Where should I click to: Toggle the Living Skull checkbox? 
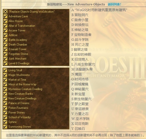pyautogui.click(x=5, y=70)
